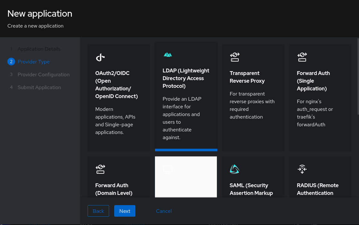
Task: Open the Provider Type wizard step
Action: [33, 62]
